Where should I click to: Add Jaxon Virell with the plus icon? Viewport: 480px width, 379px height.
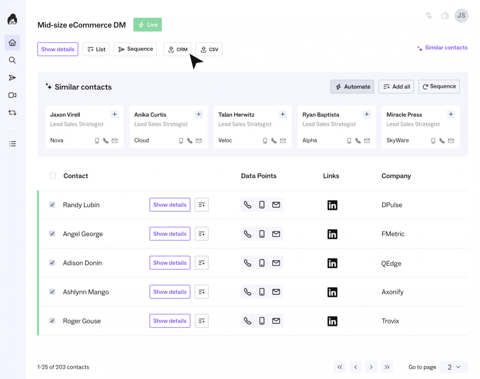[x=115, y=114]
